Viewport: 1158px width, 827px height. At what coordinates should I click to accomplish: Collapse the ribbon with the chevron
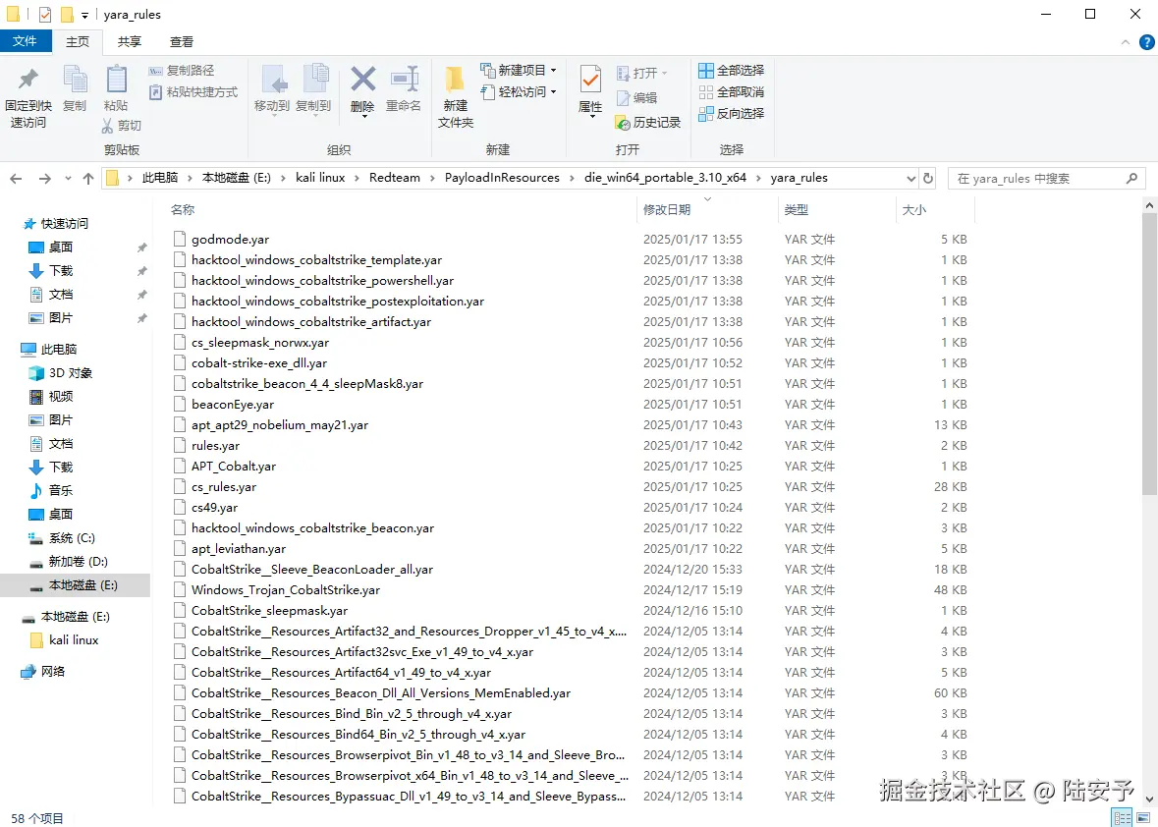click(1126, 42)
